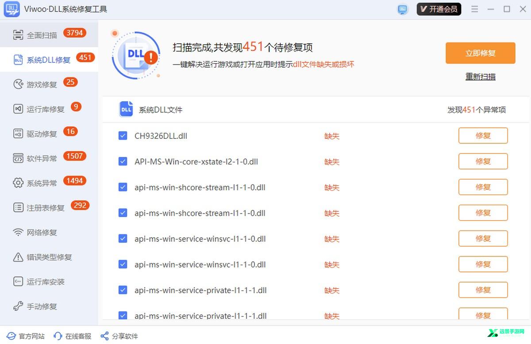Click the 扫描完成,共发现451个待修复项 heading

(x=242, y=46)
